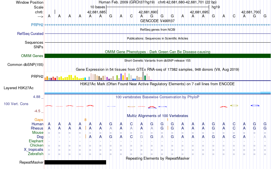Screen dimensions: 271x169
Task: Click the SNPs label under Sequences
Action: point(39,47)
